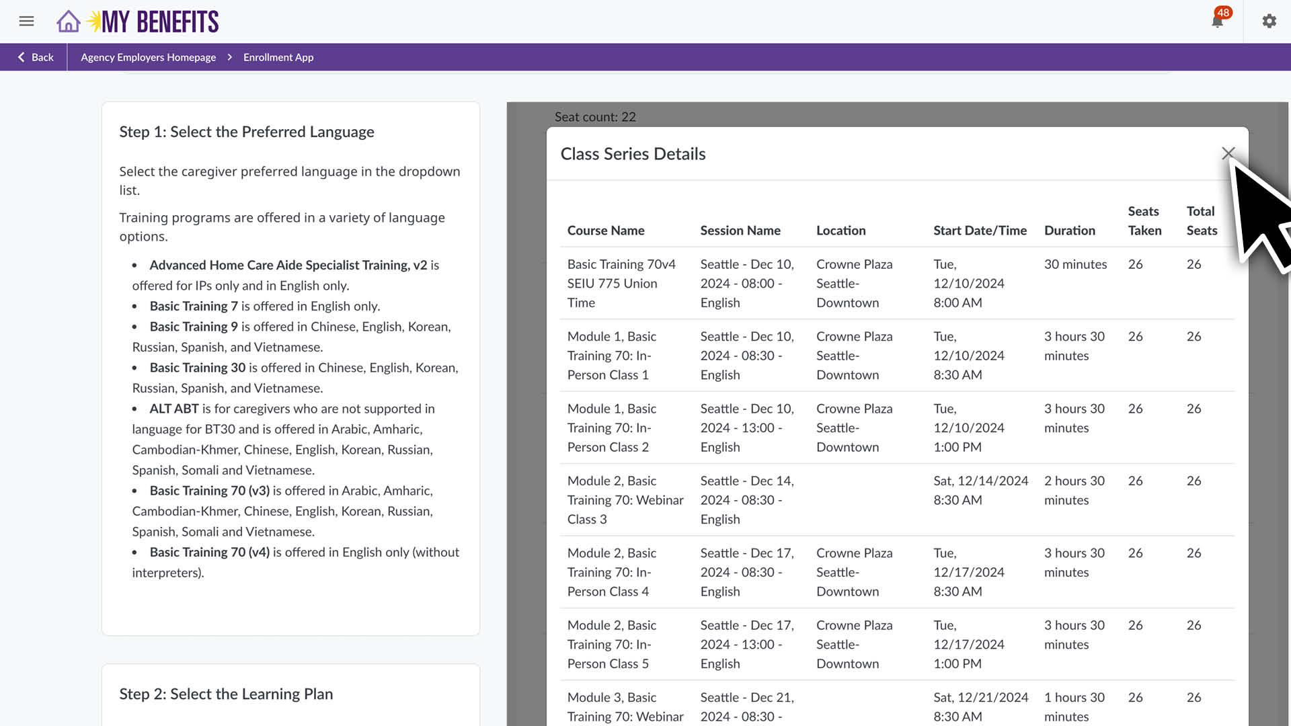Select Module 1 In-Person Class 2 row

(611, 428)
